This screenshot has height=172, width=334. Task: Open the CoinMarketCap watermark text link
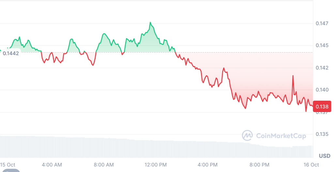(x=281, y=136)
